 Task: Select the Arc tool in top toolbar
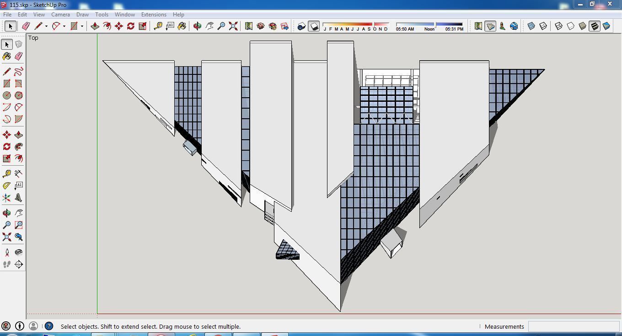[x=56, y=26]
